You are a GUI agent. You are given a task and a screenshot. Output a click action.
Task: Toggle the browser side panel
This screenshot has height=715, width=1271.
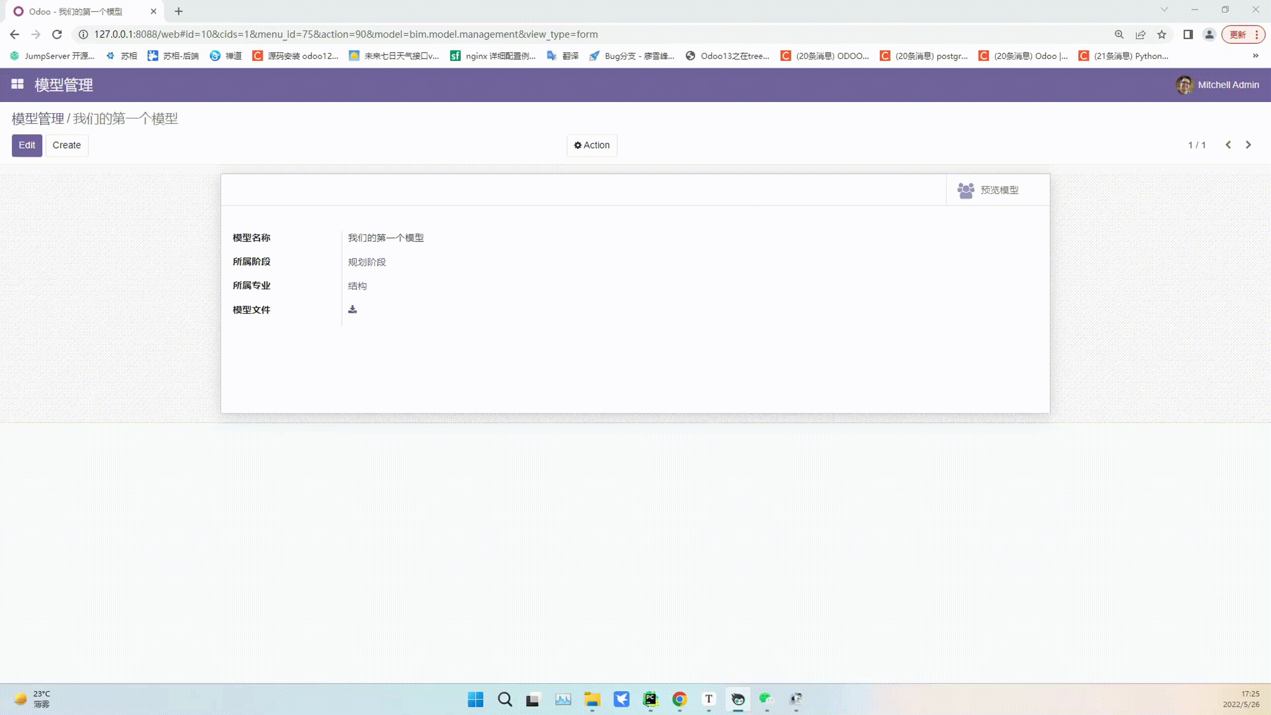(x=1188, y=34)
